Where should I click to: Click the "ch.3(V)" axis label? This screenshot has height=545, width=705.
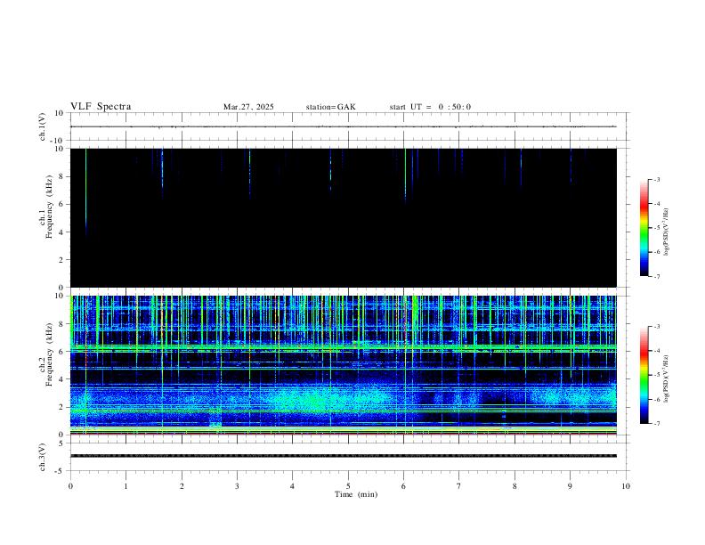(43, 457)
